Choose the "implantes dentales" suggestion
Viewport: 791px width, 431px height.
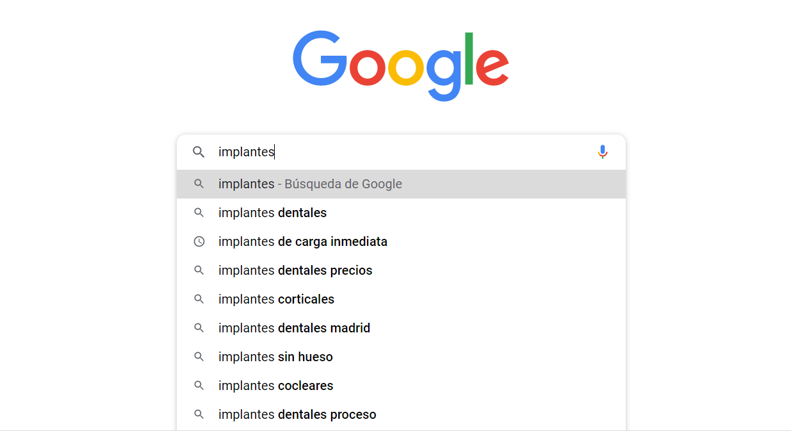[272, 213]
